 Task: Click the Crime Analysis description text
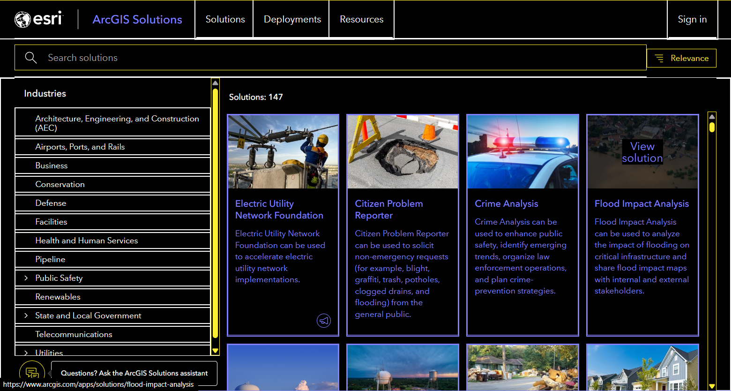pyautogui.click(x=521, y=256)
